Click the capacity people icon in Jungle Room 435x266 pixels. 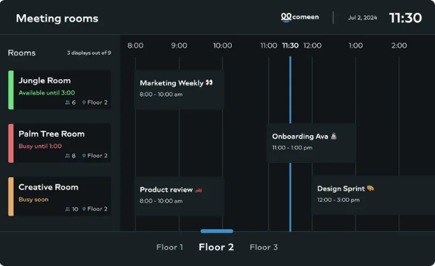coord(67,102)
